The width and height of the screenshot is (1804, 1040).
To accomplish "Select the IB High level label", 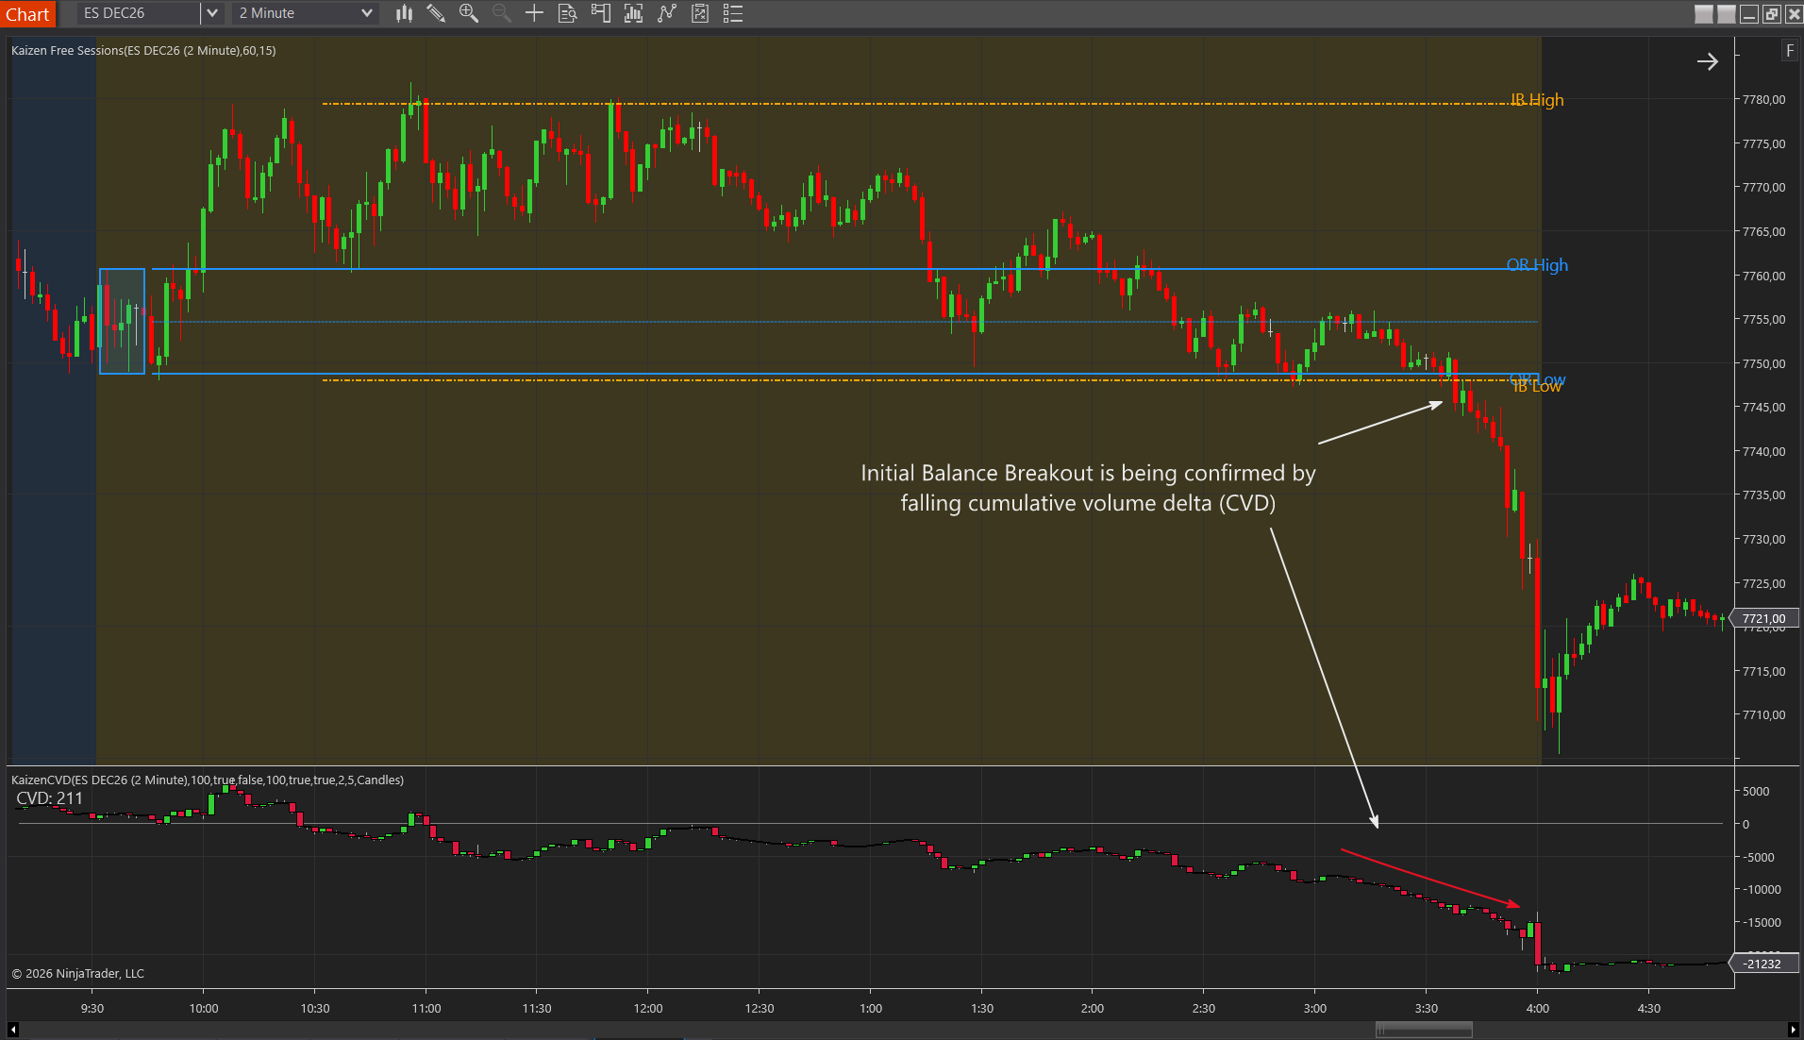I will [1537, 100].
